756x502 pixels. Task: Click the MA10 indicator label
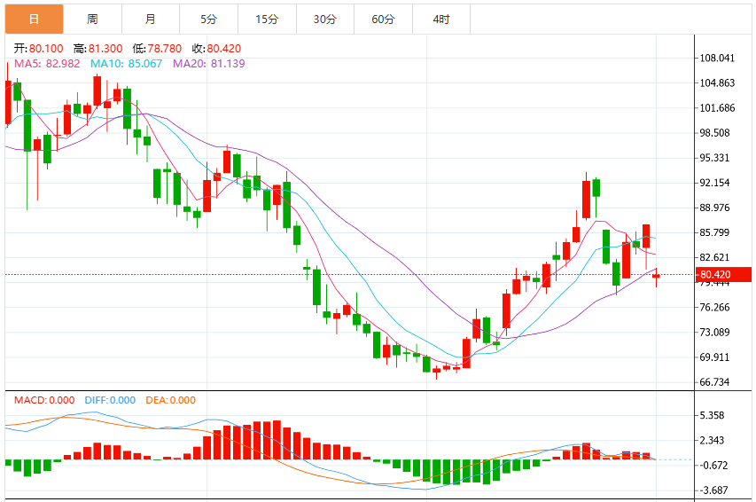pyautogui.click(x=127, y=64)
